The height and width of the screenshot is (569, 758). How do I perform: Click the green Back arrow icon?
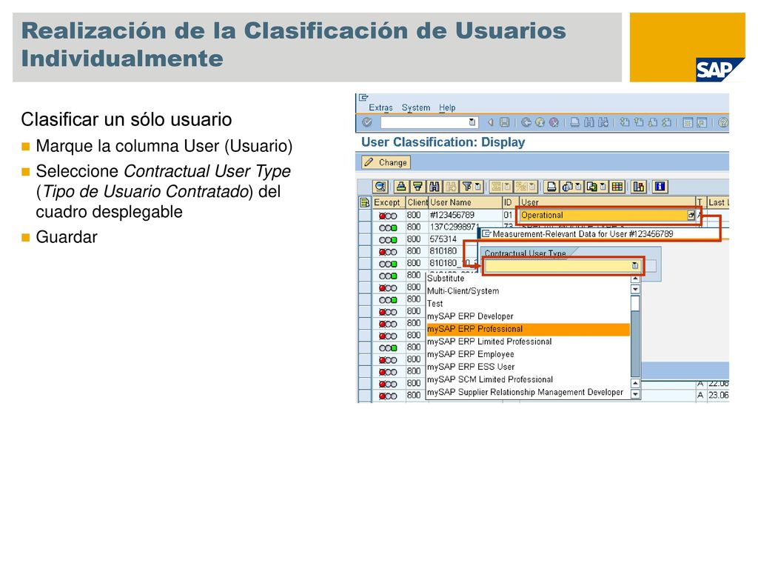[x=526, y=122]
